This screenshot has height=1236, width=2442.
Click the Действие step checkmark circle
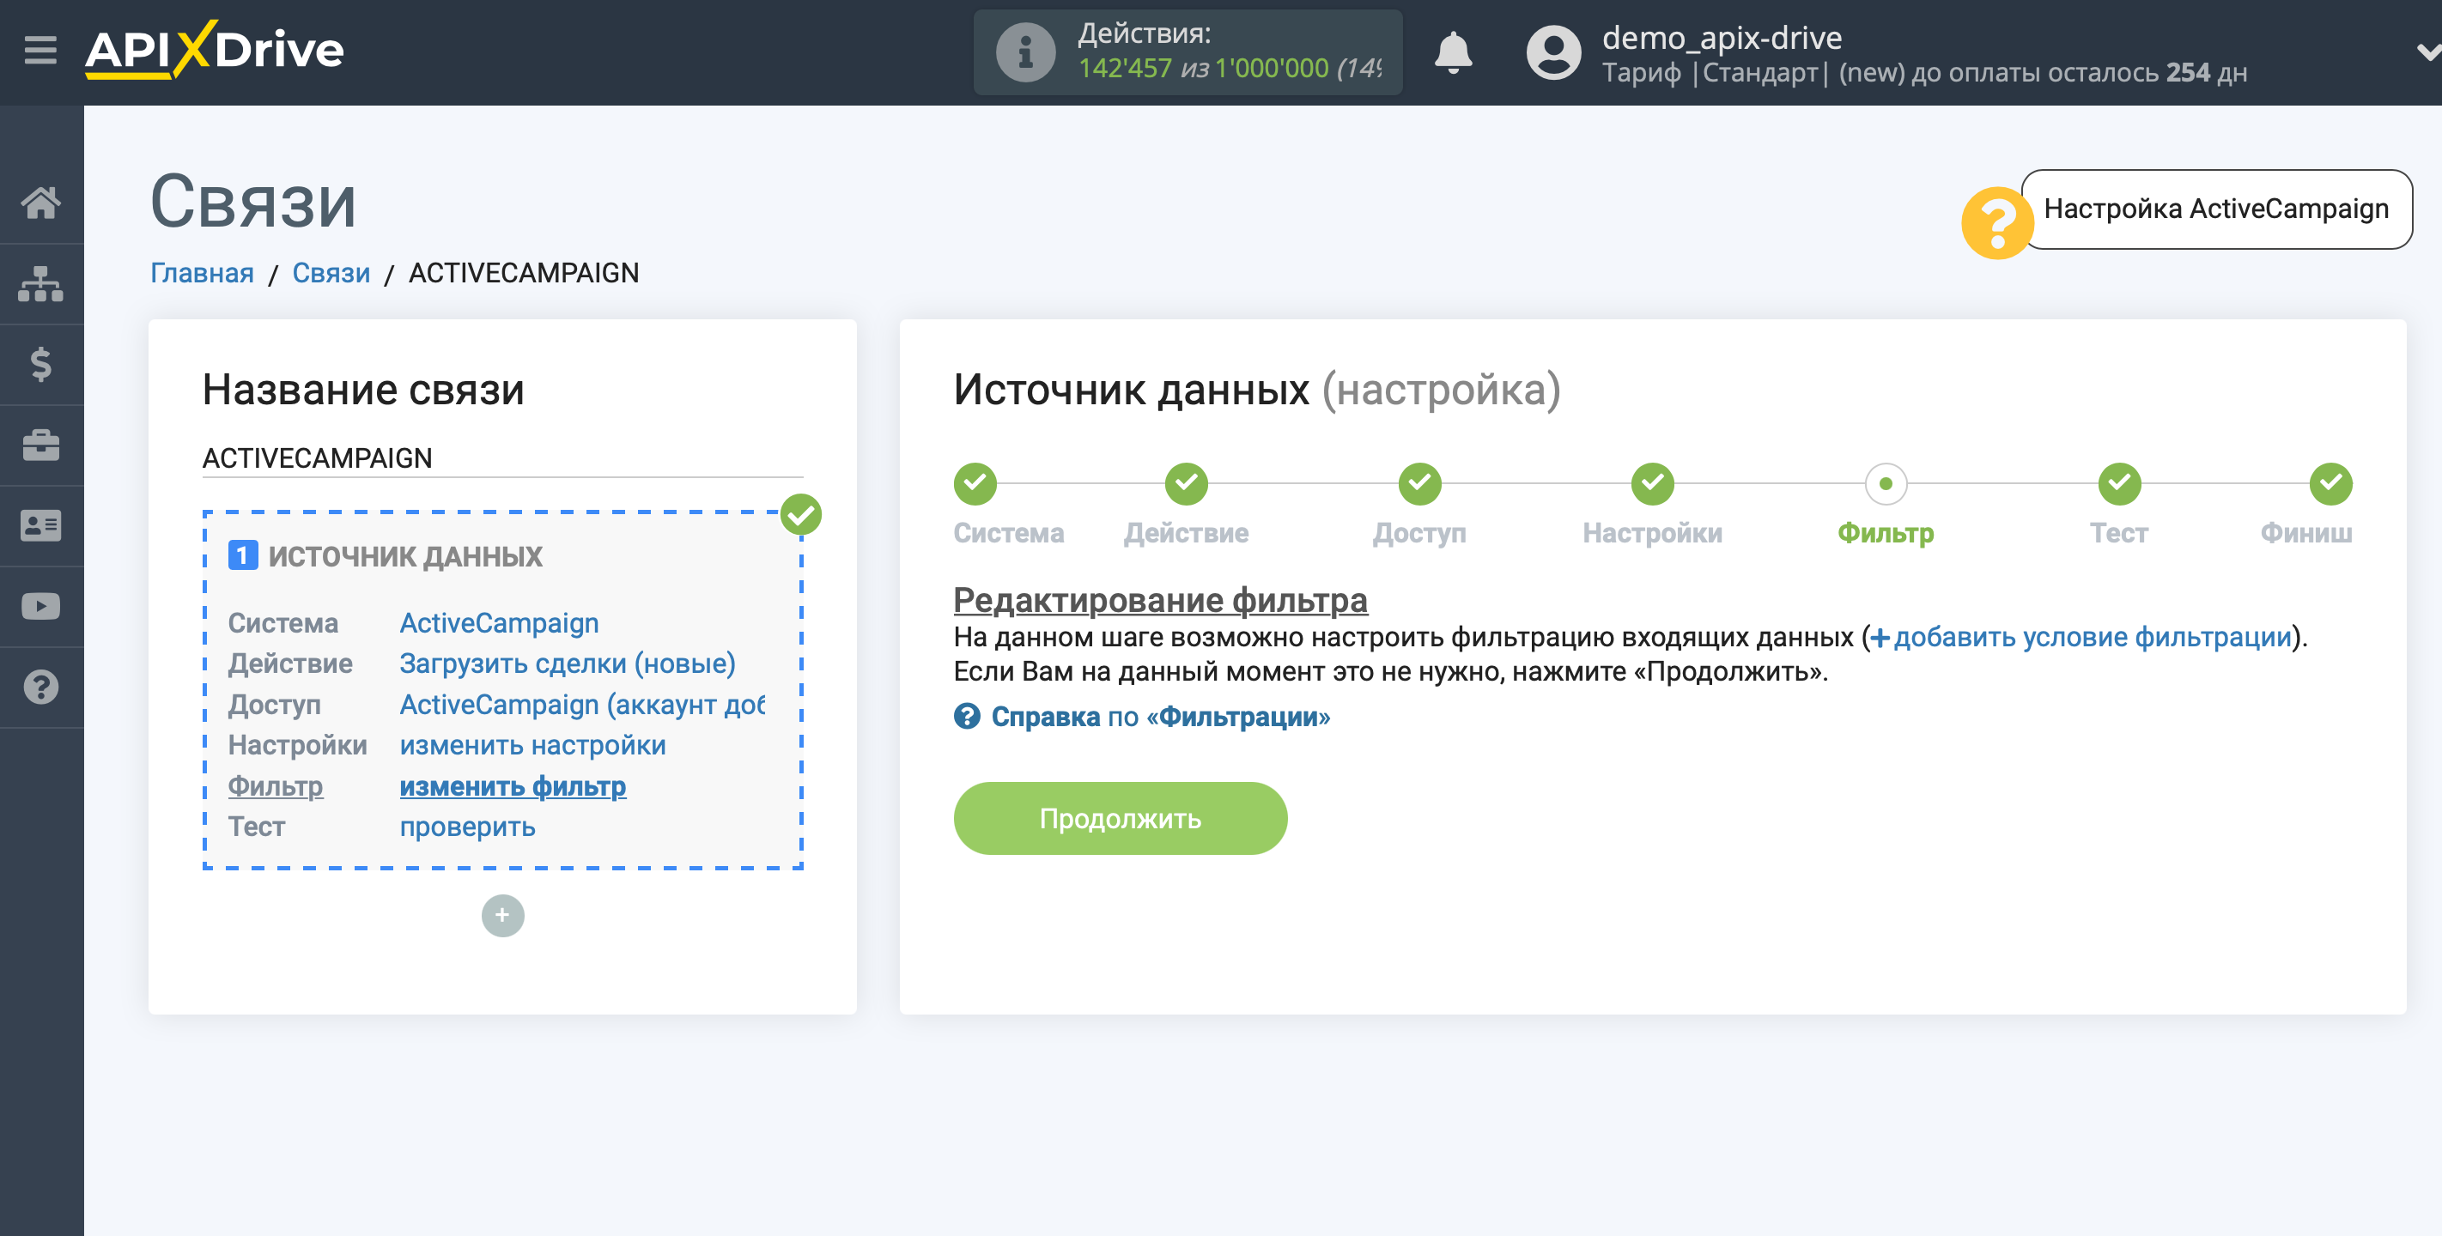coord(1186,483)
